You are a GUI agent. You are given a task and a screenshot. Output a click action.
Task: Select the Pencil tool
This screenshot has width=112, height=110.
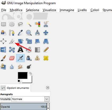coord(46,49)
